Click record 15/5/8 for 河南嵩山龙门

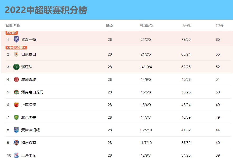tap(146, 92)
